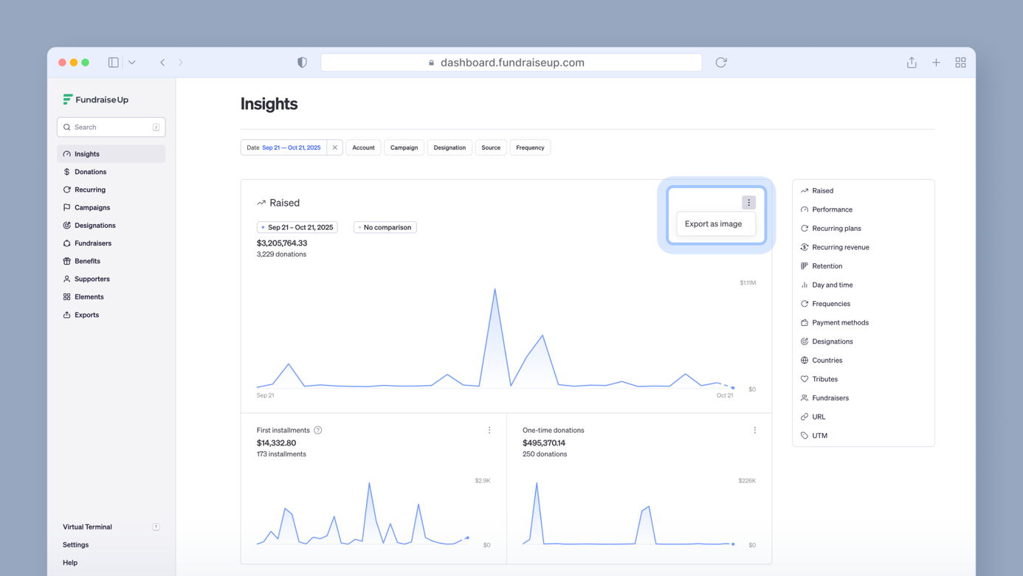Expand the Sep 21 – Oct 21 date range picker
Image resolution: width=1023 pixels, height=576 pixels.
297,227
